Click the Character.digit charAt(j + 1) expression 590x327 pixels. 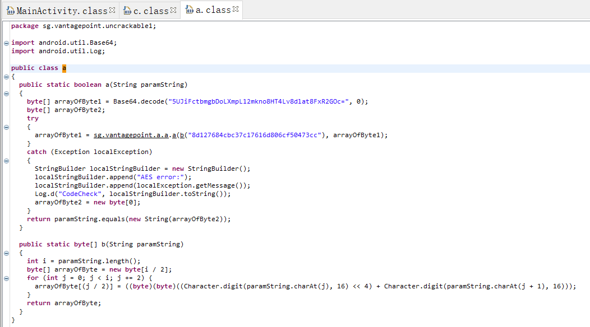tap(474, 287)
